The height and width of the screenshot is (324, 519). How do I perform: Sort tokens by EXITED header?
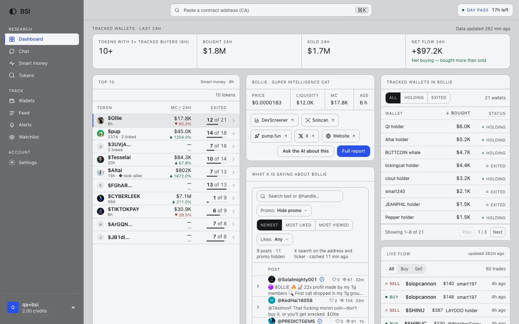click(218, 108)
